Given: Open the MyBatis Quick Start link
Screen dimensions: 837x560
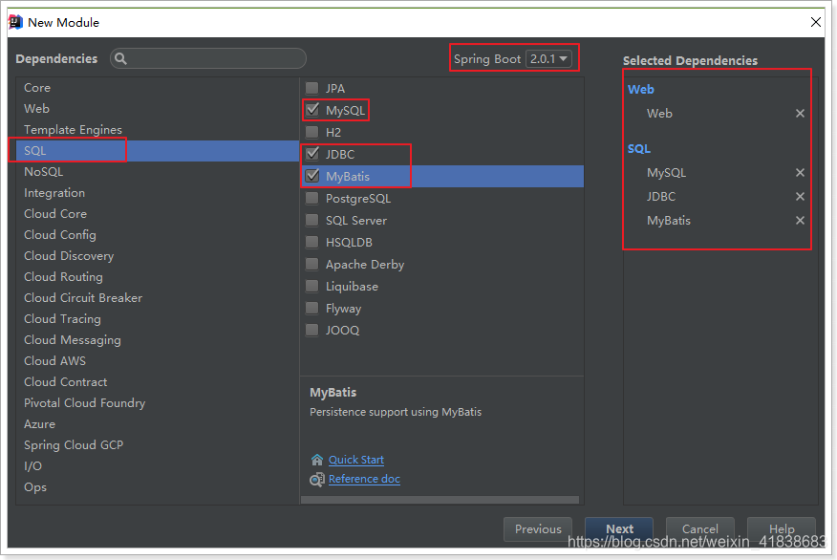Looking at the screenshot, I should 356,460.
